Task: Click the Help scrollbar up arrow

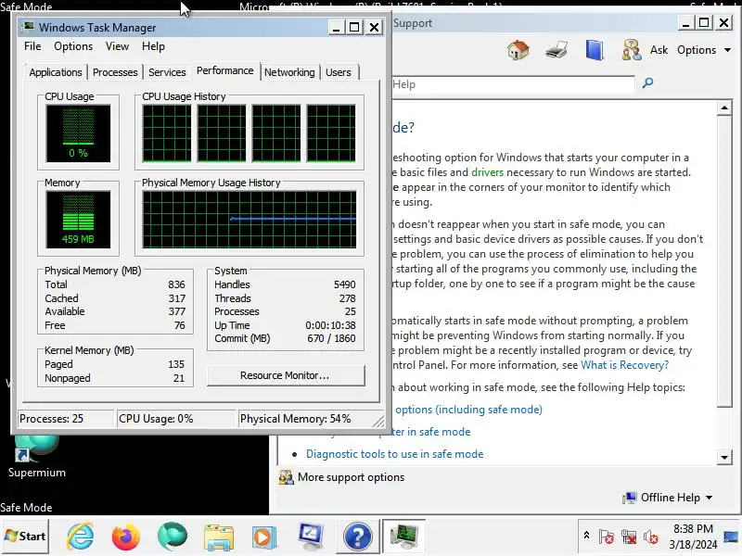Action: coord(724,107)
